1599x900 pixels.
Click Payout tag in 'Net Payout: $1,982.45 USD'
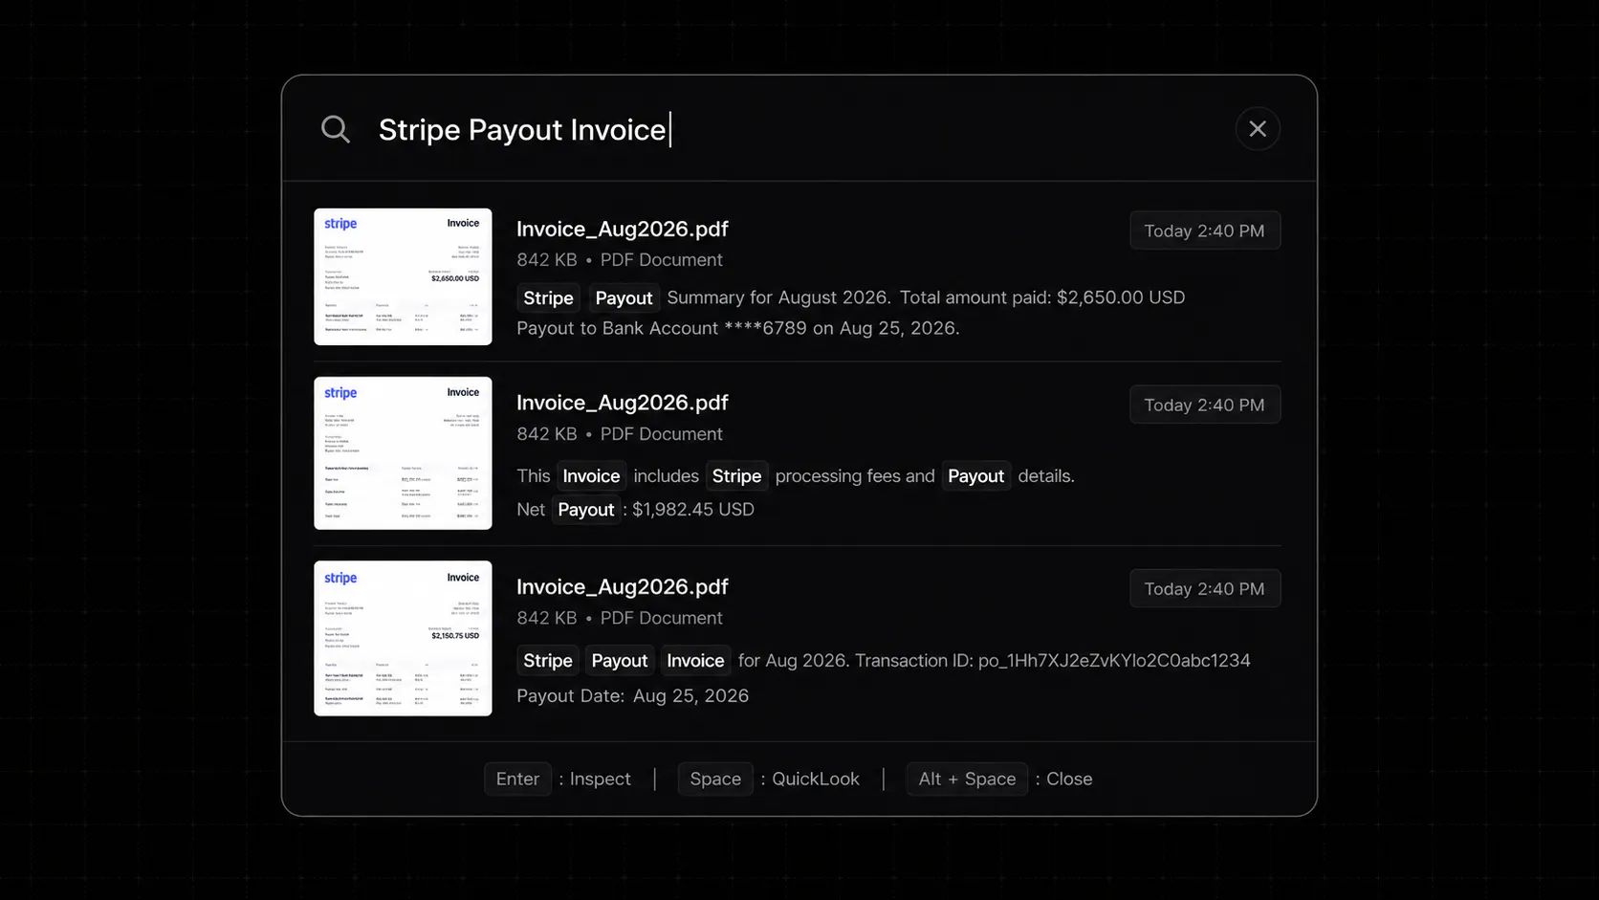[x=586, y=510]
